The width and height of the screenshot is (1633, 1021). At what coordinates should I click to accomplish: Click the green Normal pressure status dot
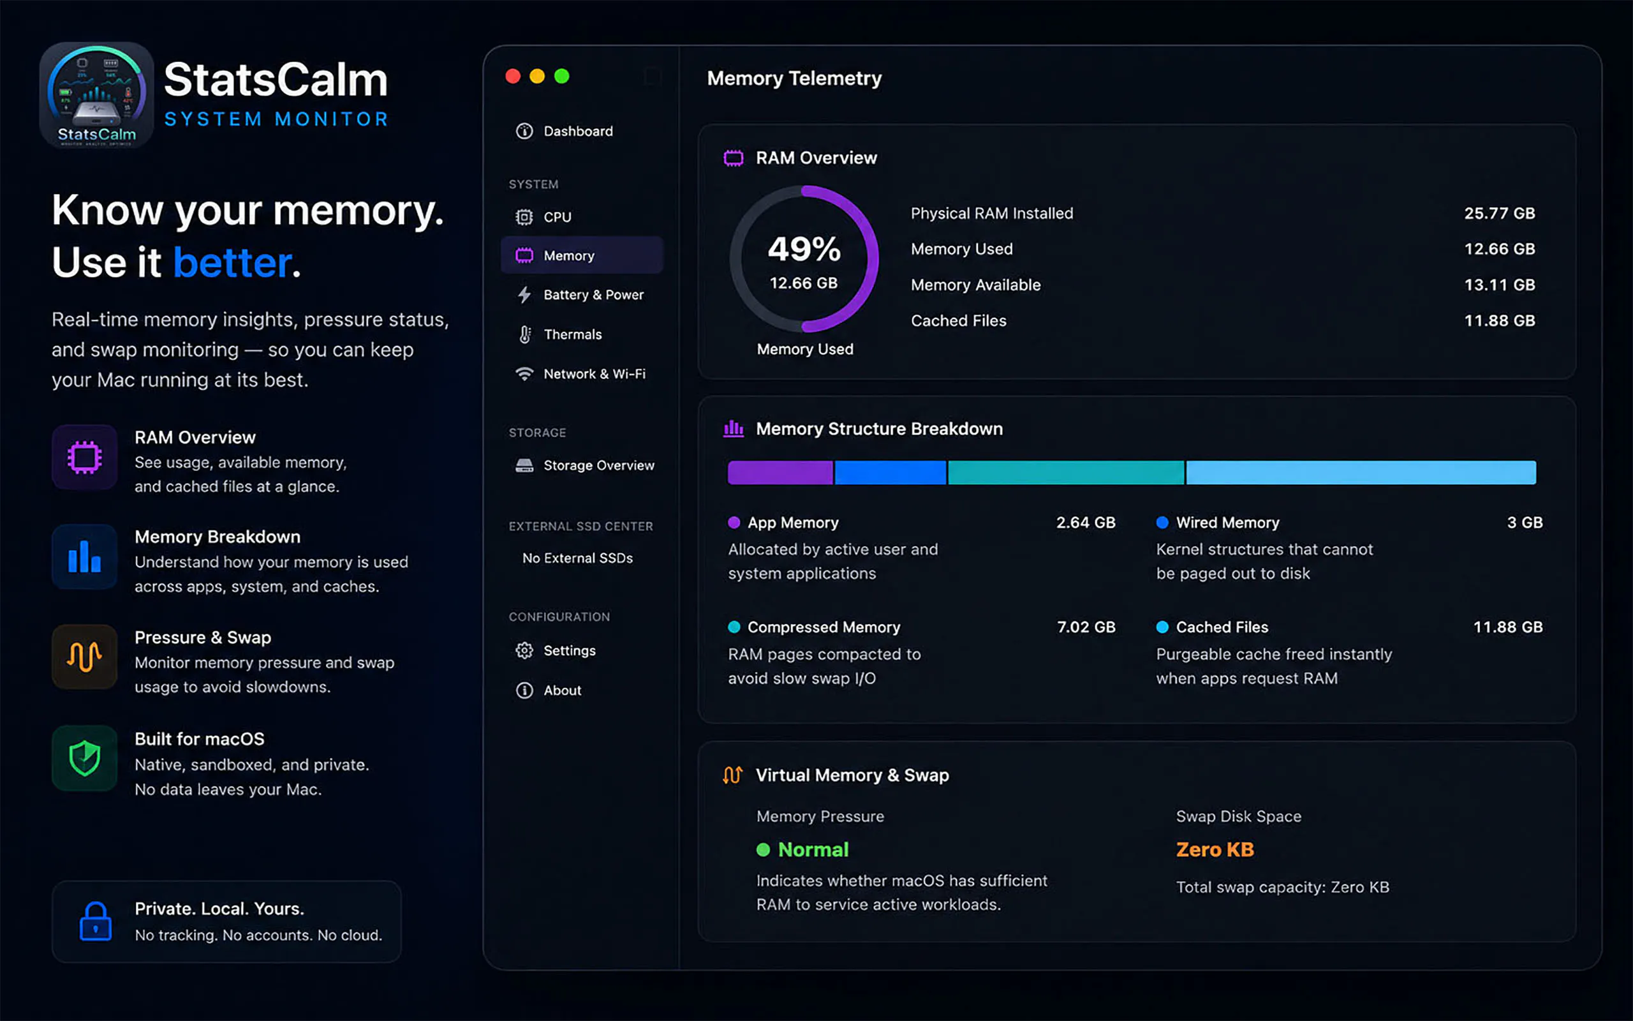tap(763, 849)
